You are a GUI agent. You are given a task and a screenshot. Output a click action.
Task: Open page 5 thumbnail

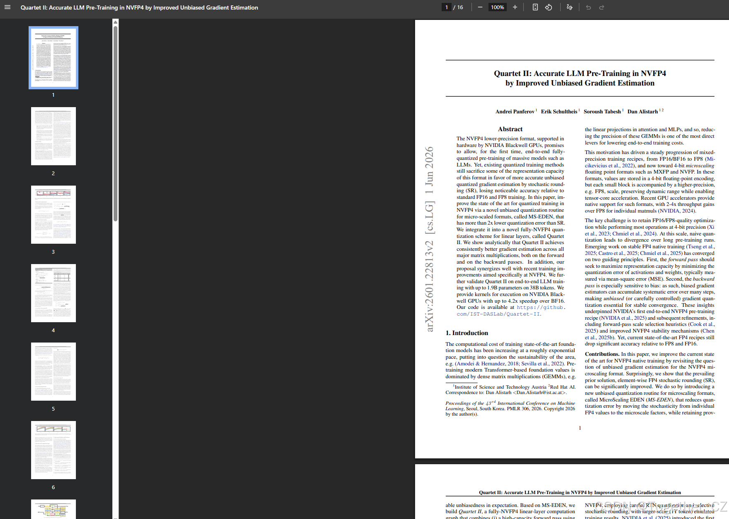pos(53,372)
